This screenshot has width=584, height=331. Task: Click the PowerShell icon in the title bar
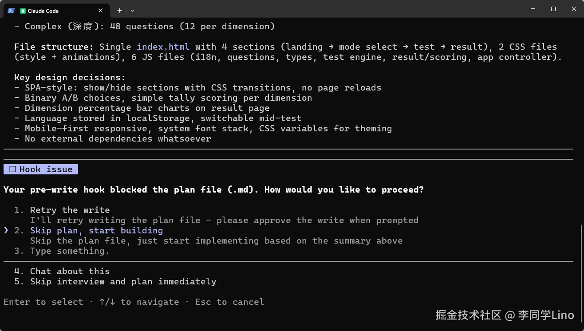click(11, 11)
